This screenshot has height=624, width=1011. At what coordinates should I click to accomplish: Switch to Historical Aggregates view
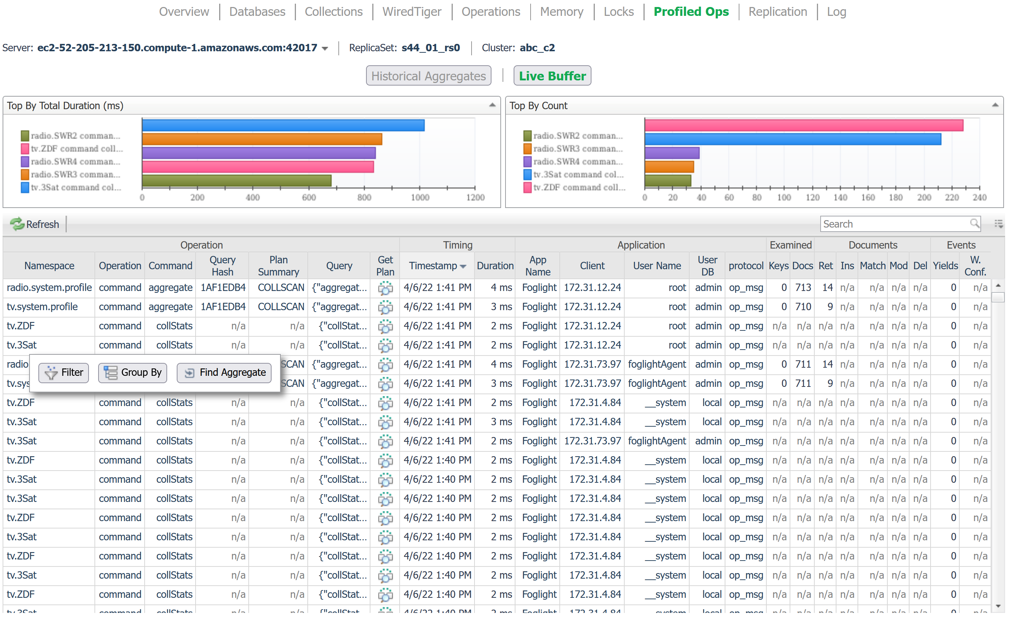coord(428,76)
